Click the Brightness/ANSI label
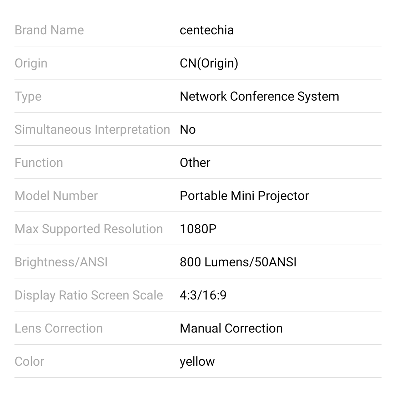This screenshot has width=396, height=406. click(x=61, y=262)
